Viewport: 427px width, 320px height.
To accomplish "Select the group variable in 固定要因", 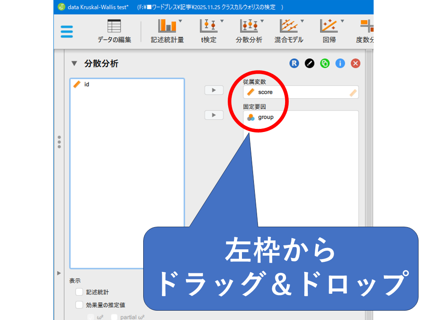I will tap(266, 117).
